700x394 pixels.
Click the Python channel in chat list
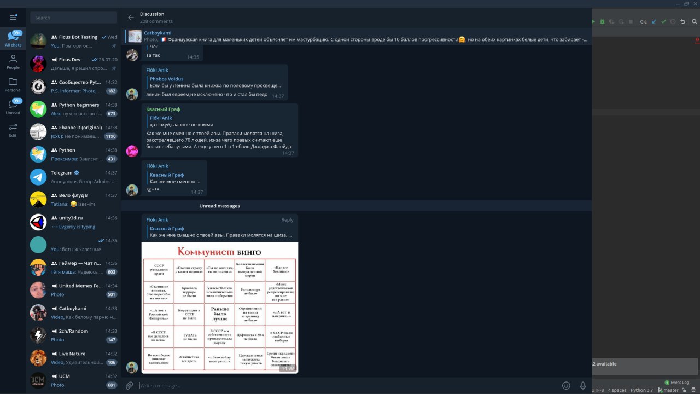[74, 154]
